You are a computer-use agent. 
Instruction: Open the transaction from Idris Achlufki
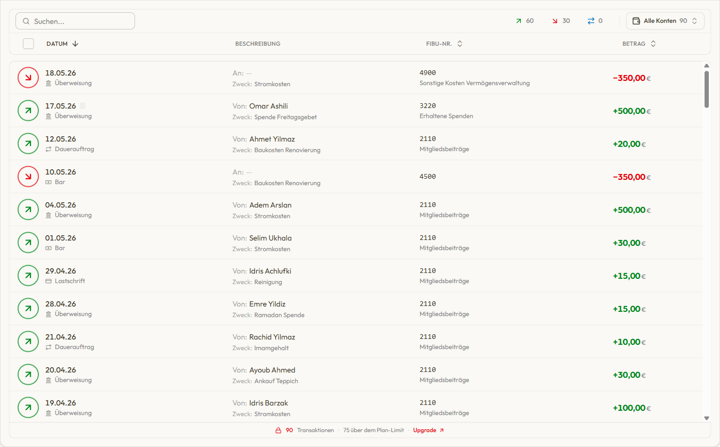356,276
